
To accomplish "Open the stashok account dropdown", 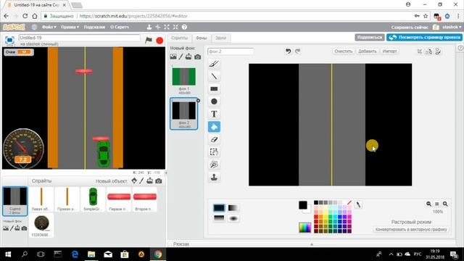I will coord(452,27).
